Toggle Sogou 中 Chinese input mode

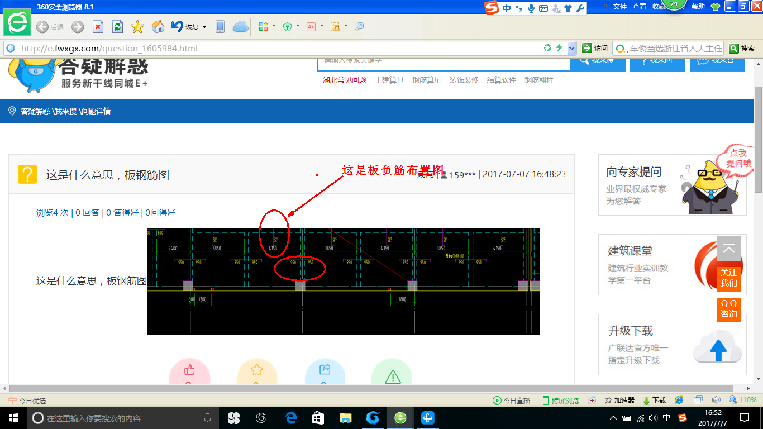coord(507,8)
